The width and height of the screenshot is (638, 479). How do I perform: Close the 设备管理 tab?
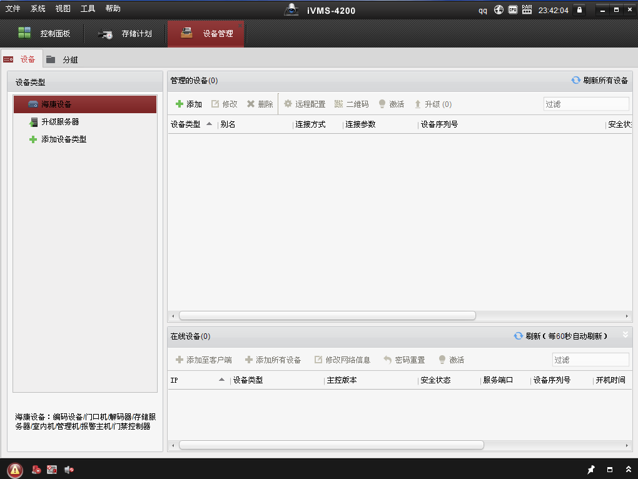click(240, 26)
